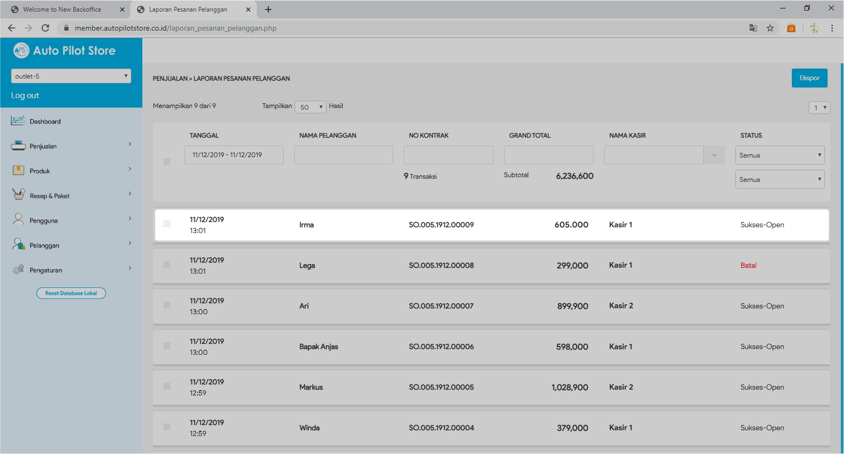Open the outlet-5 outlet selector dropdown
Screen dimensions: 844x454
pos(71,76)
